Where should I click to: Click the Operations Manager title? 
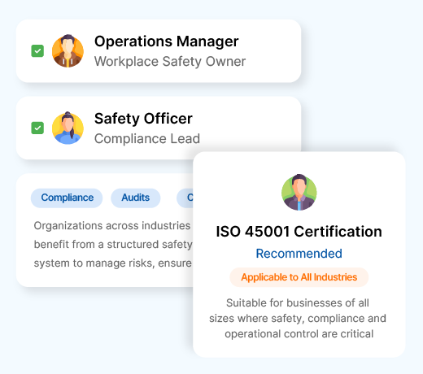[167, 41]
